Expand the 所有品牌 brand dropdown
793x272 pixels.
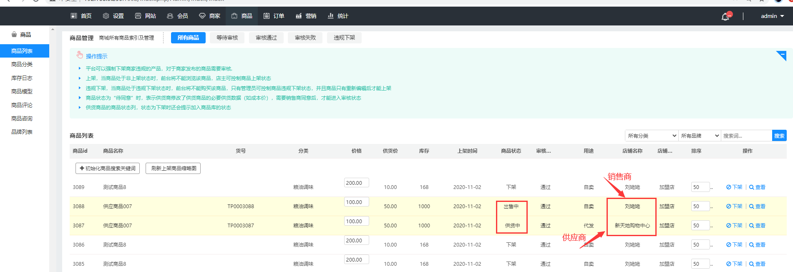[700, 136]
